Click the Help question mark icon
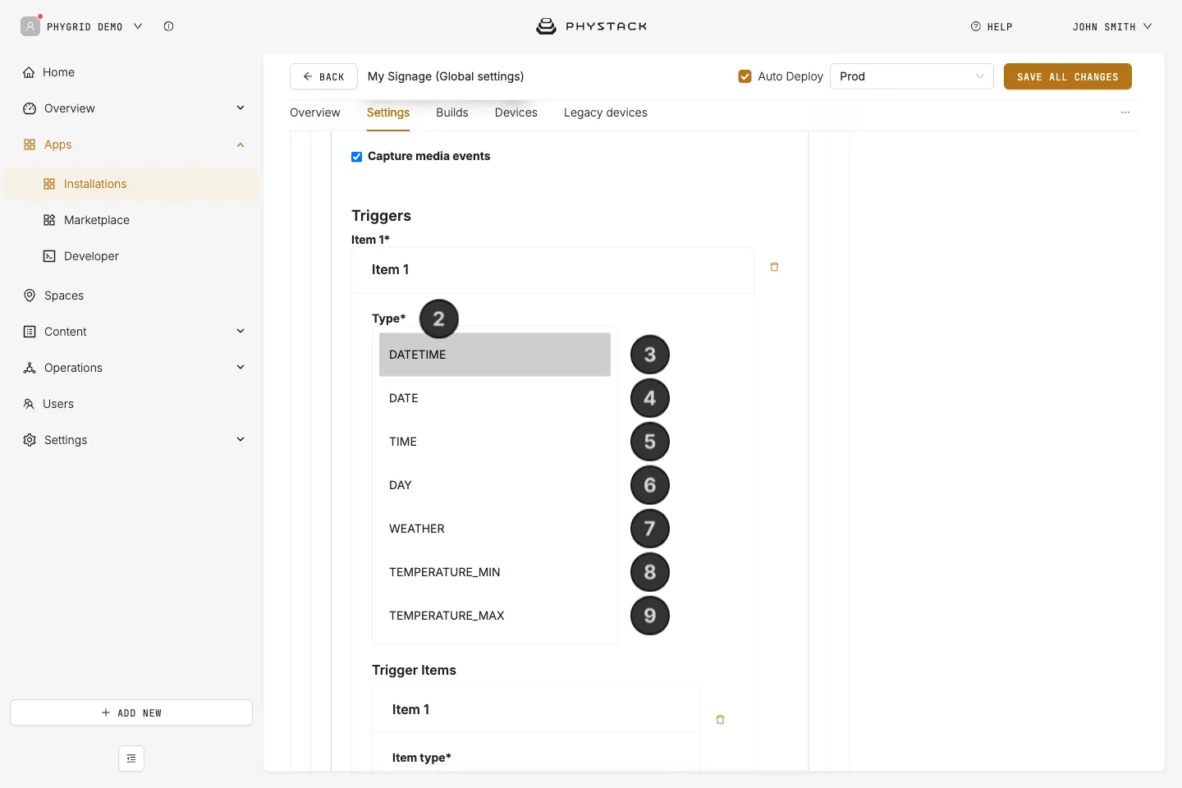 [976, 26]
